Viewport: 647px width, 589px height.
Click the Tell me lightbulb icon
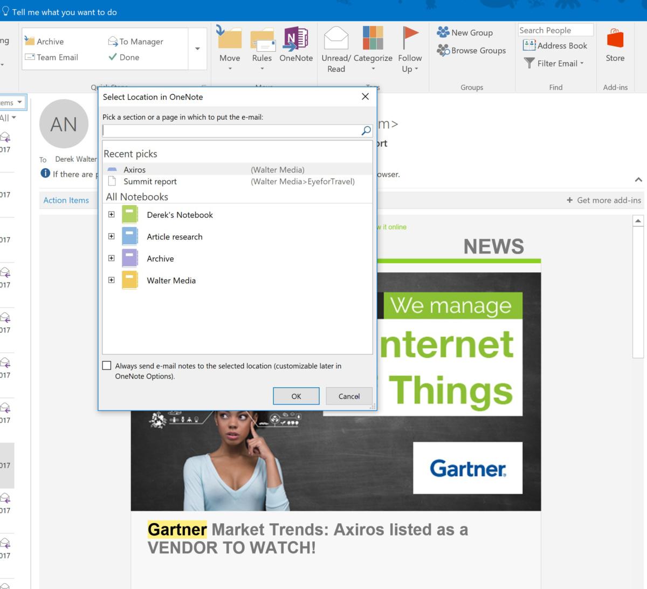(5, 11)
